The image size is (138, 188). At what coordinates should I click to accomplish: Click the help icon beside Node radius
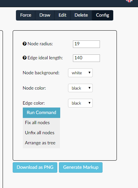pos(24,44)
